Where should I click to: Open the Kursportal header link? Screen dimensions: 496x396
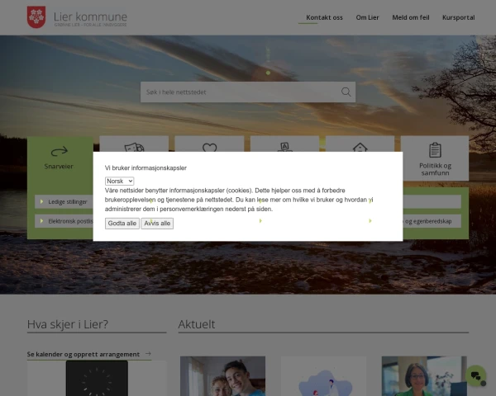tap(458, 17)
